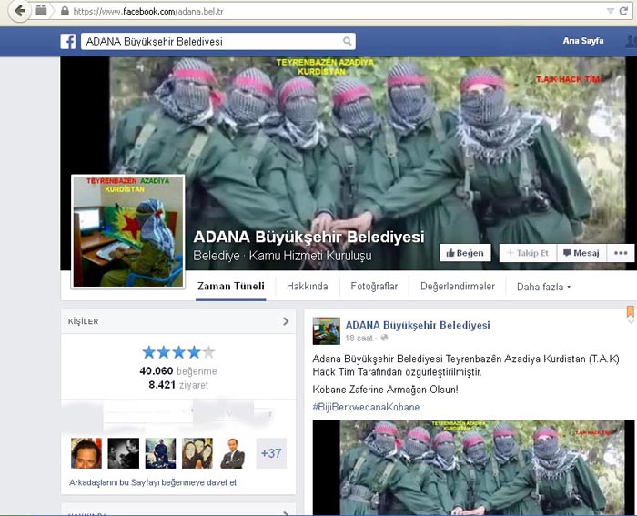Viewport: 637px width, 516px height.
Task: Click the +37 more friends tile
Action: (271, 453)
